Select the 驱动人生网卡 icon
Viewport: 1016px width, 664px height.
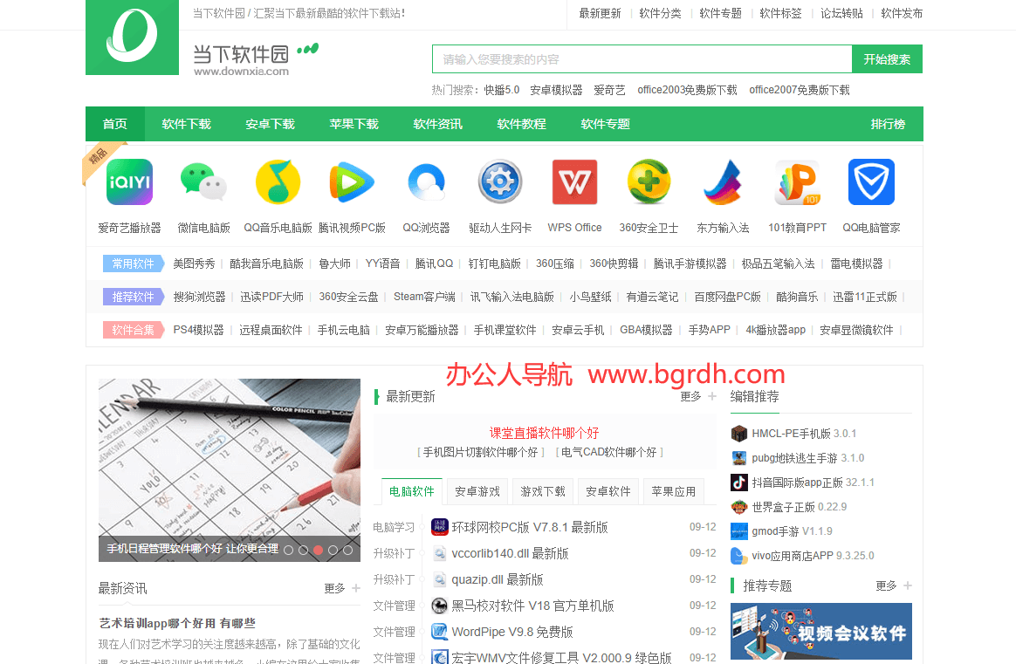(500, 181)
